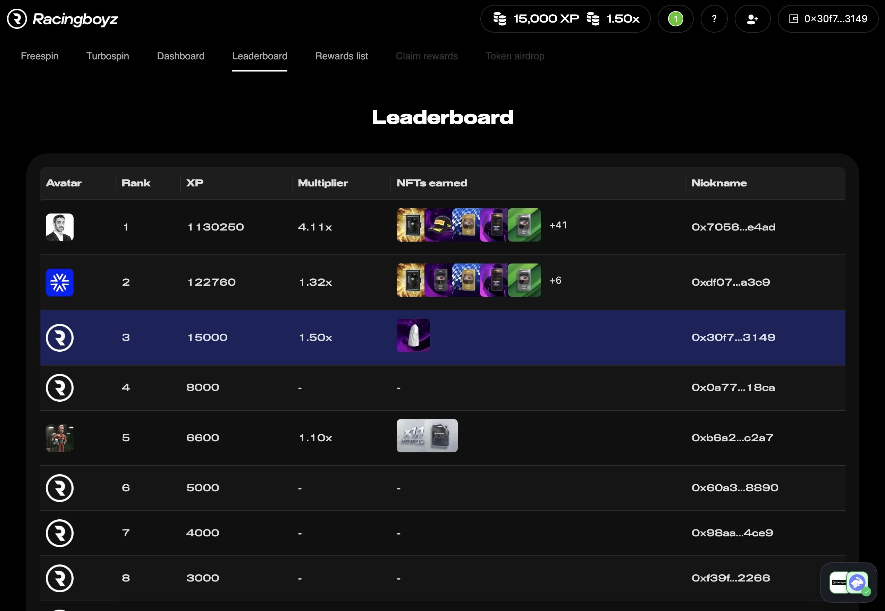Click the avatar icon of rank 8
The width and height of the screenshot is (885, 611).
(60, 578)
